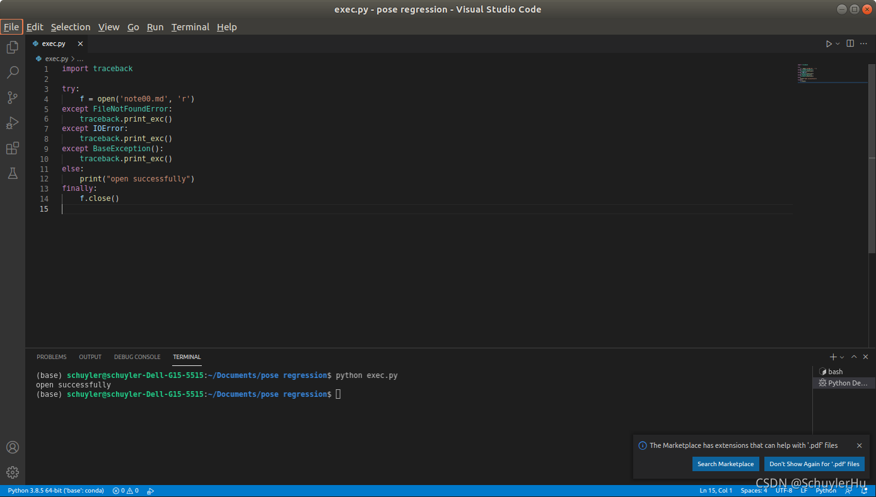Select the Python Debug terminal in the list

pyautogui.click(x=844, y=383)
